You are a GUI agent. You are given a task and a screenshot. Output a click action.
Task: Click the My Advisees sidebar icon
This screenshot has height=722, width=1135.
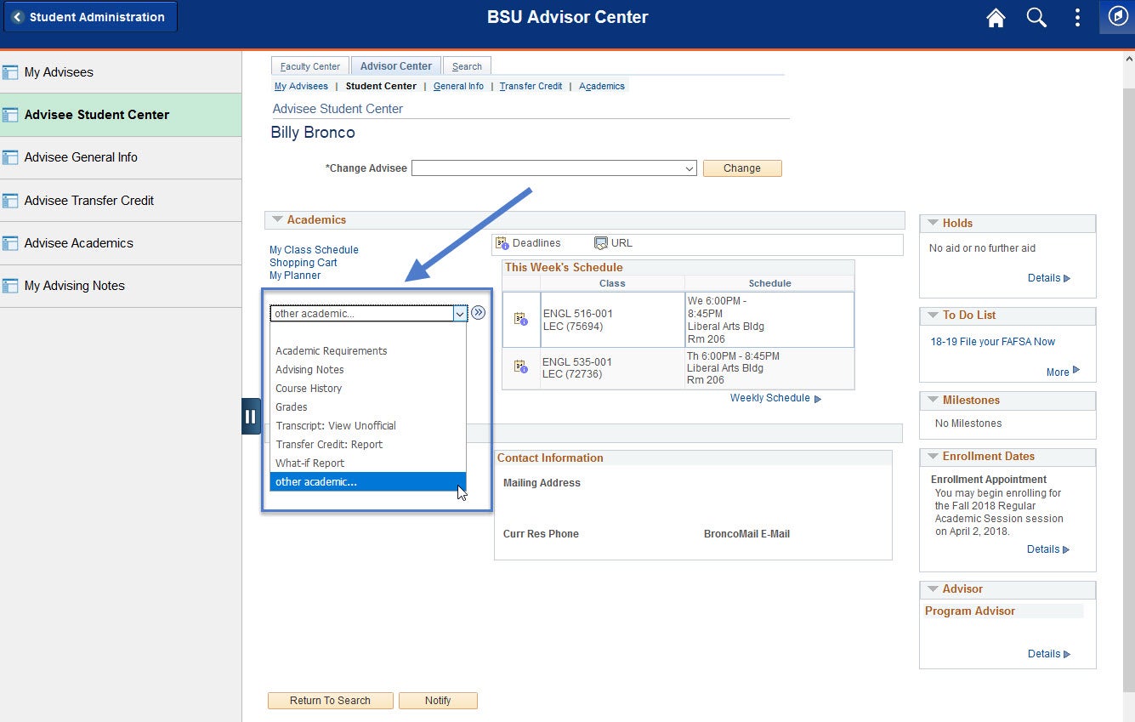click(10, 72)
